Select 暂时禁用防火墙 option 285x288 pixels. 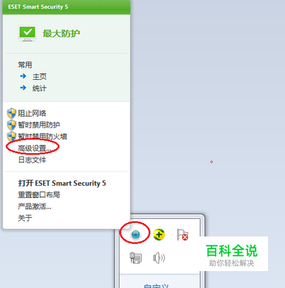click(x=43, y=136)
